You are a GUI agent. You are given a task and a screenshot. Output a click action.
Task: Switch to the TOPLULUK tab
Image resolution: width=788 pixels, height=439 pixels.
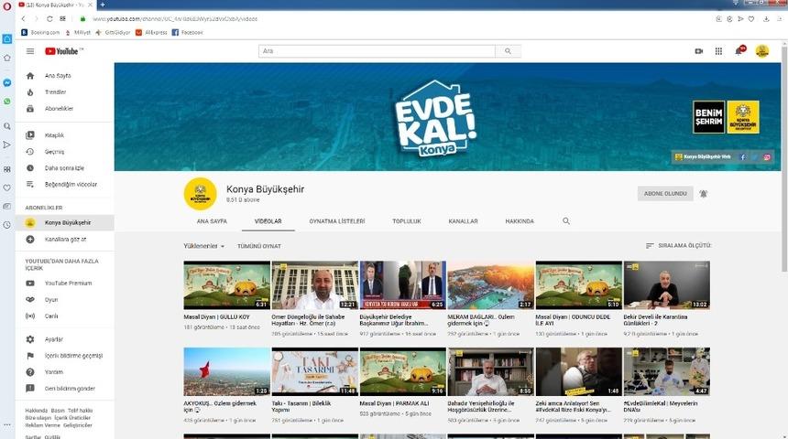(x=407, y=221)
